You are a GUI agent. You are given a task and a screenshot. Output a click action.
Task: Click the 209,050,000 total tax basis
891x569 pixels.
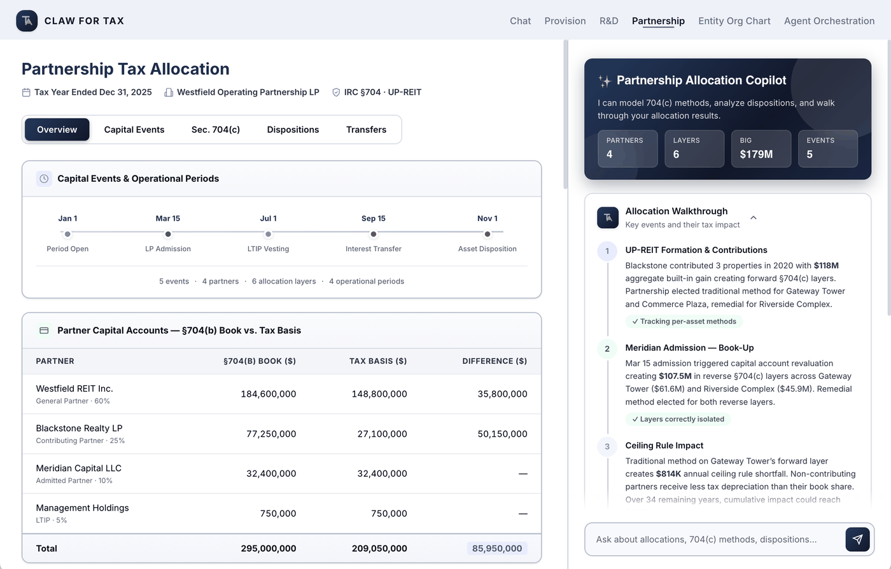click(379, 549)
